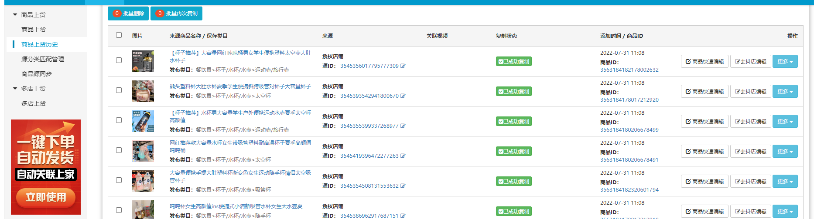This screenshot has height=219, width=814.
Task: Click edit icon beside source ID 3545419396472277263
Action: (403, 156)
